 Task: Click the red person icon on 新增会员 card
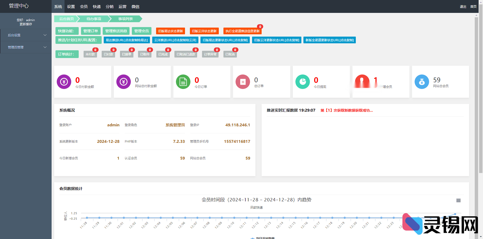pyautogui.click(x=362, y=81)
